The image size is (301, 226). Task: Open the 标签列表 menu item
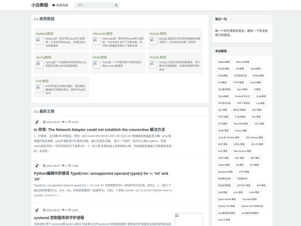coord(60,5)
